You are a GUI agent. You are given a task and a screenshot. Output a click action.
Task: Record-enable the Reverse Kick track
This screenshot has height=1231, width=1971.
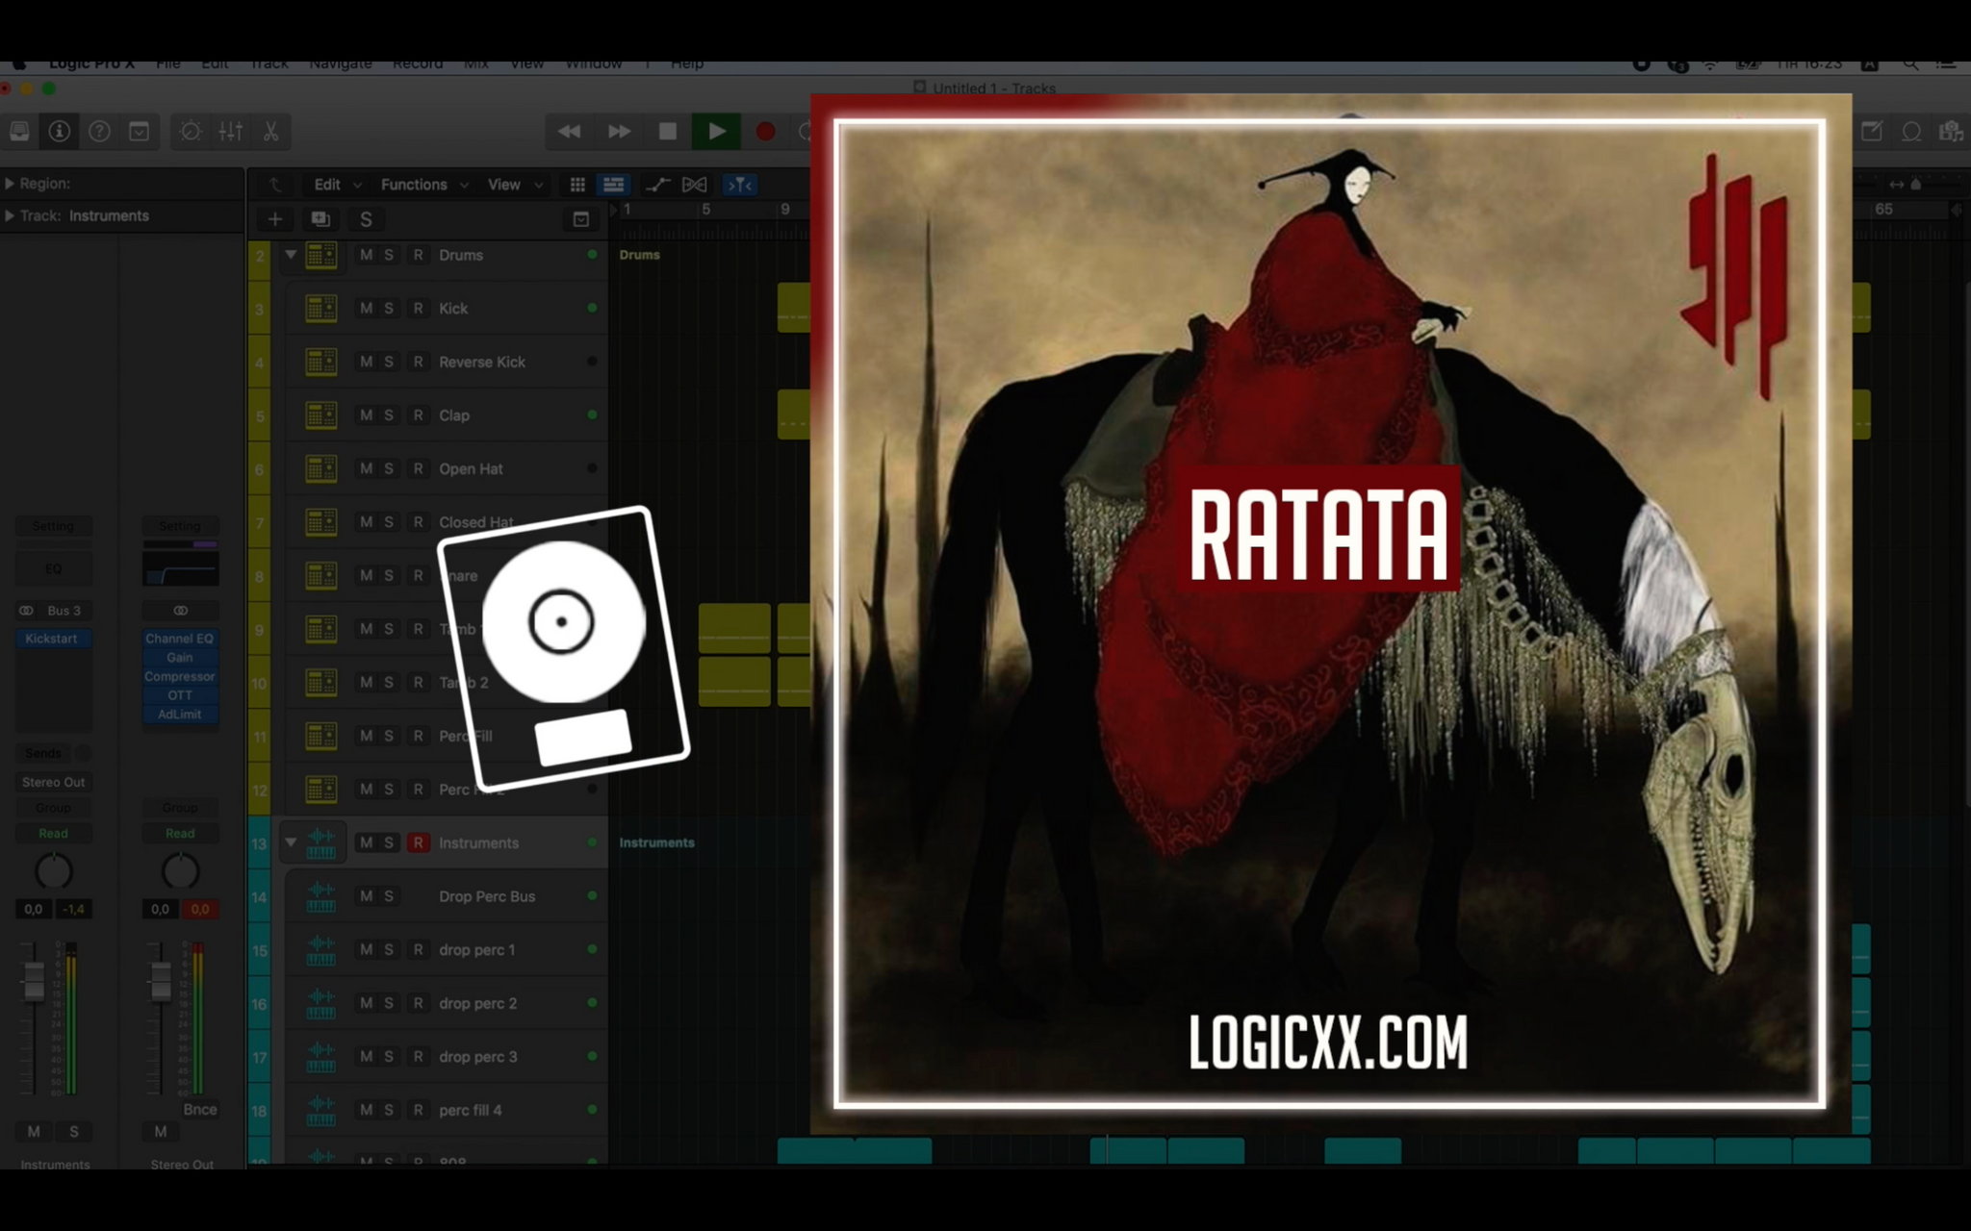coord(418,362)
